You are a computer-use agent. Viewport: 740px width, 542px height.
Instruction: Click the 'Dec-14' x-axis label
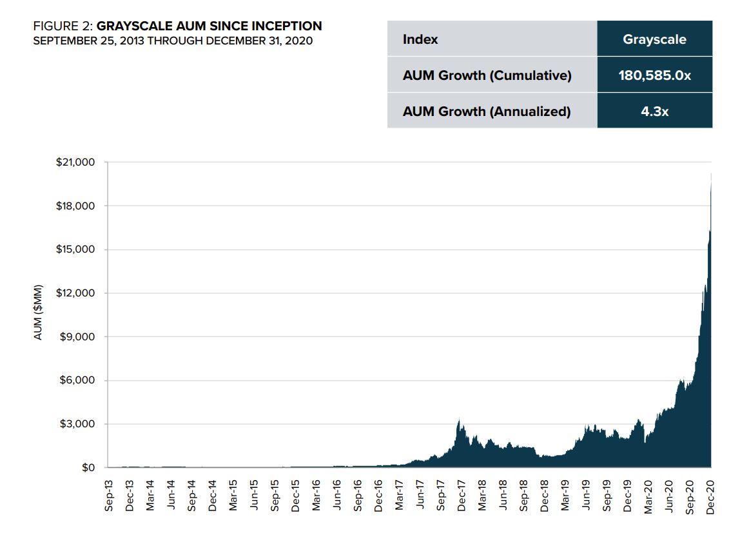[x=212, y=496]
